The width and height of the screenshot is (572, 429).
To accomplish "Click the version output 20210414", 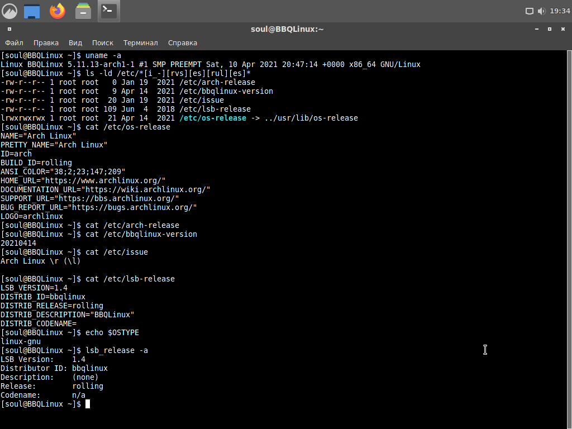I will pos(18,244).
